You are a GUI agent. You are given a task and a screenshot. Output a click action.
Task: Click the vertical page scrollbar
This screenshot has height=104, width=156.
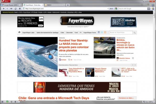click(154, 56)
